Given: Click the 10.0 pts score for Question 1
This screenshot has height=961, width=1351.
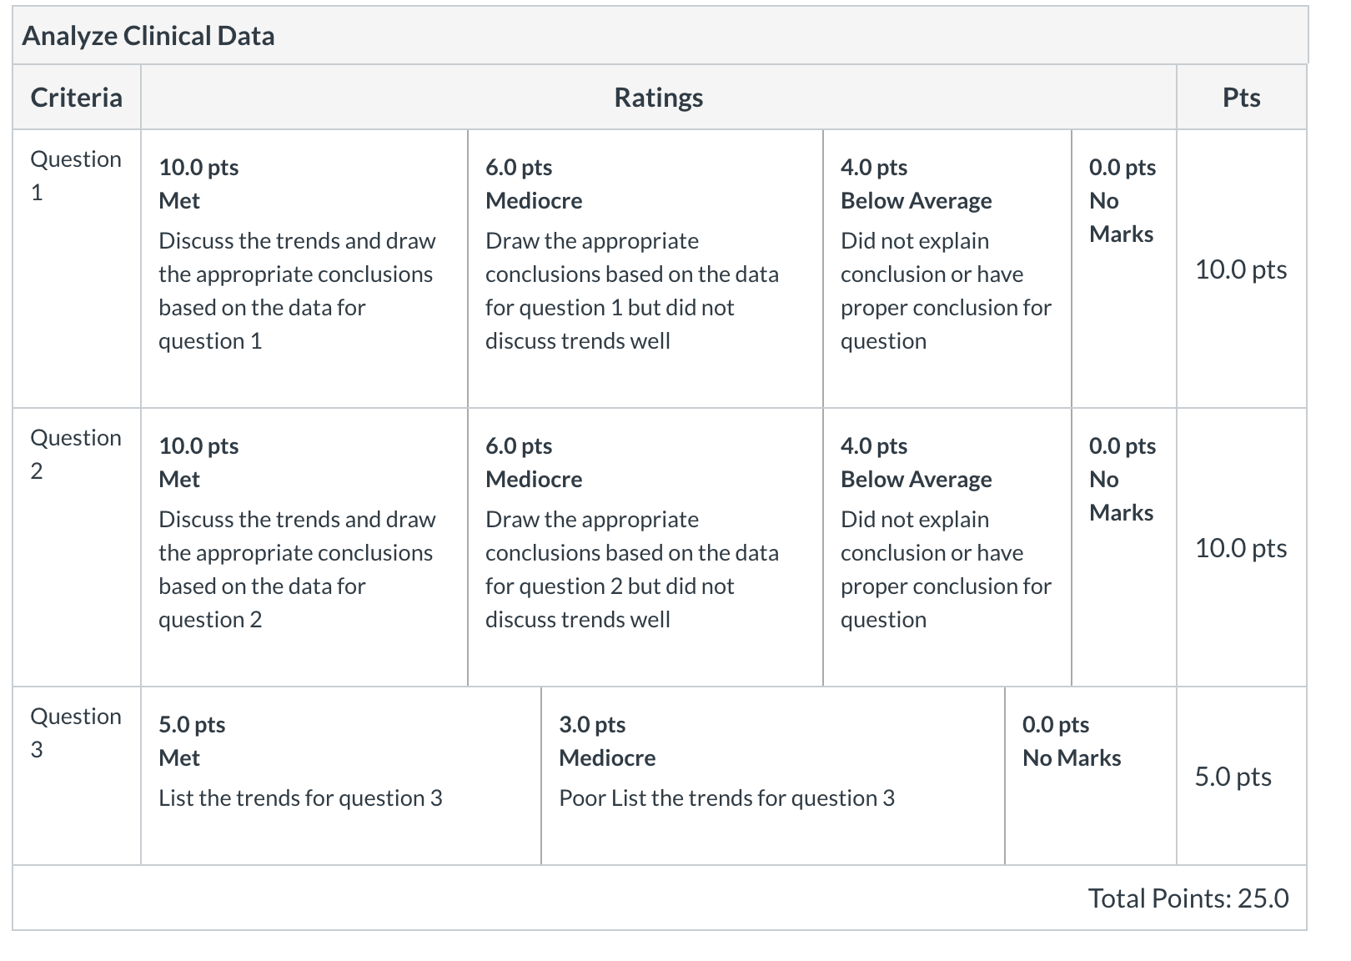Looking at the screenshot, I should (1241, 269).
